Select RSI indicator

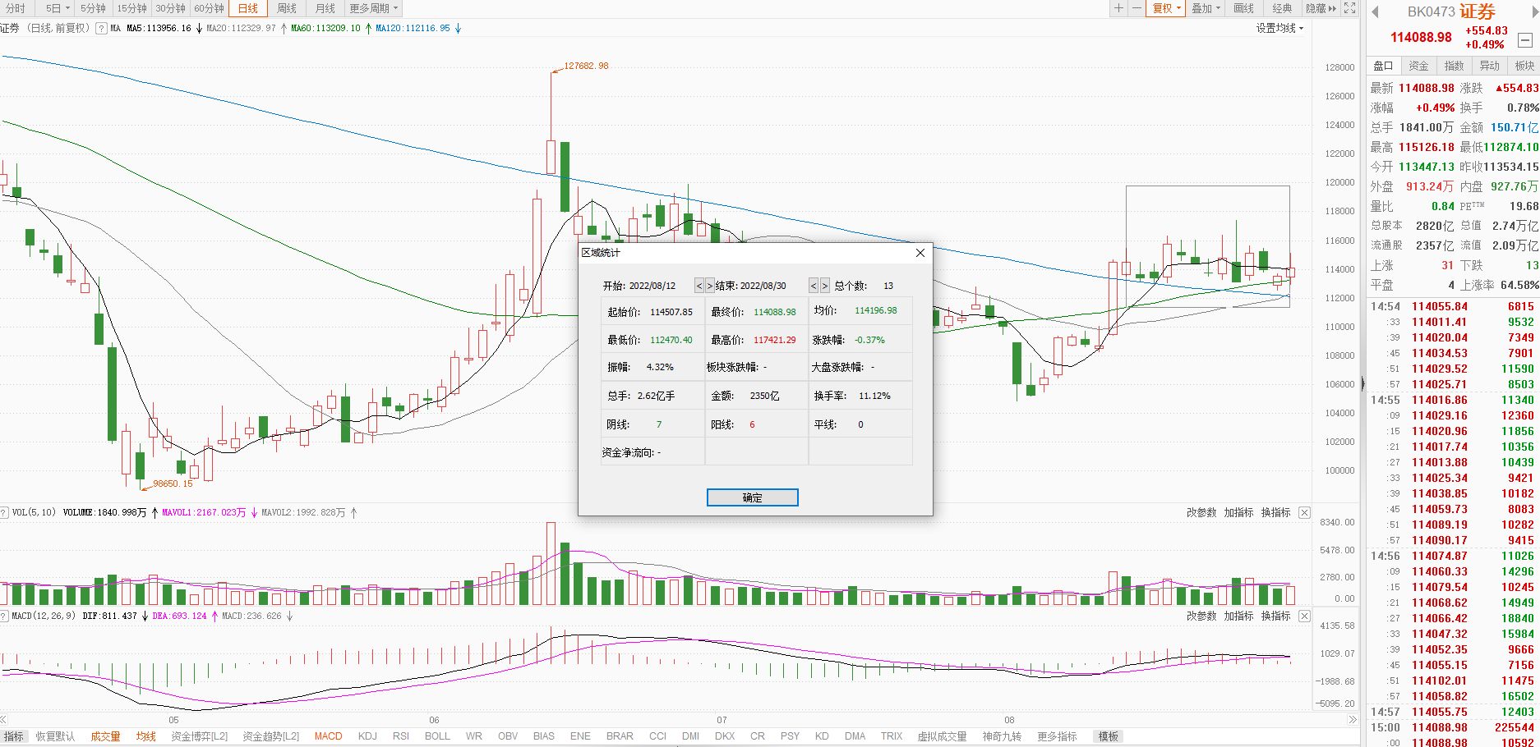(401, 736)
